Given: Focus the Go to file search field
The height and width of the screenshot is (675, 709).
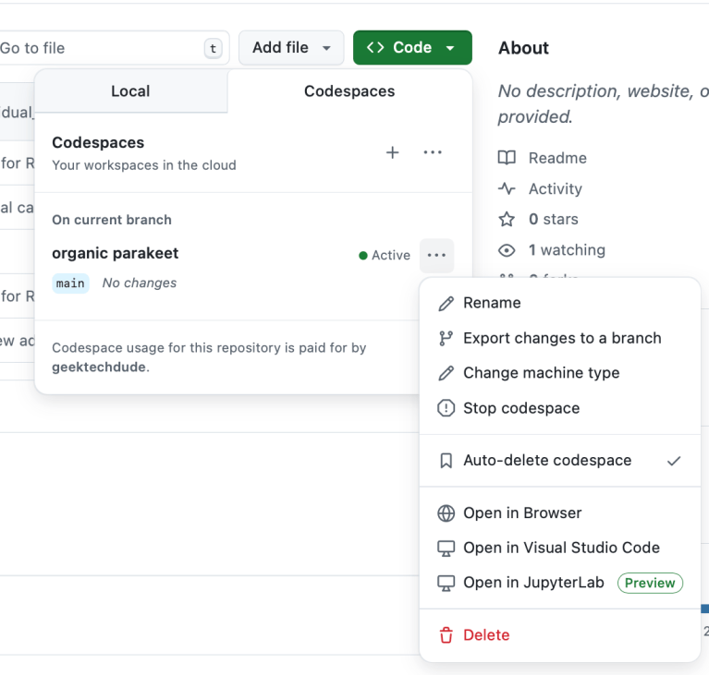Looking at the screenshot, I should point(113,48).
